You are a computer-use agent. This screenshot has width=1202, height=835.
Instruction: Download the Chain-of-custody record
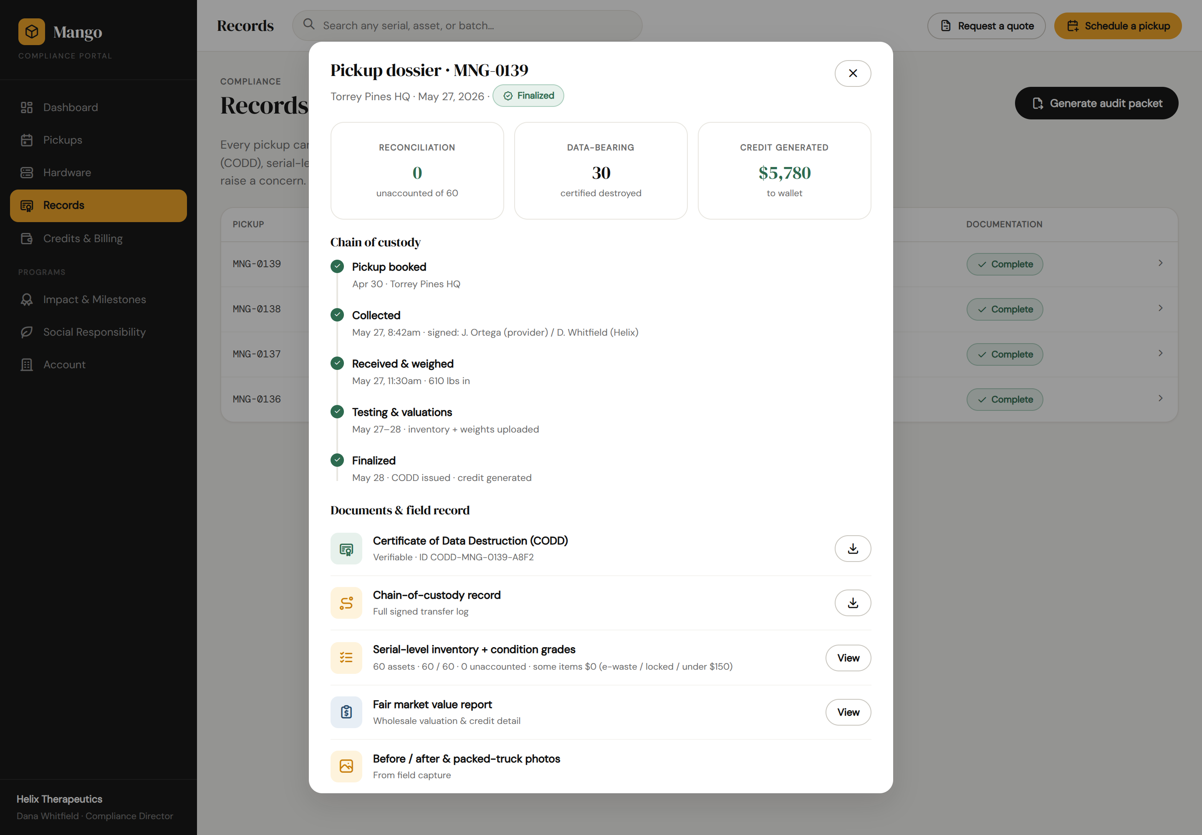point(853,603)
